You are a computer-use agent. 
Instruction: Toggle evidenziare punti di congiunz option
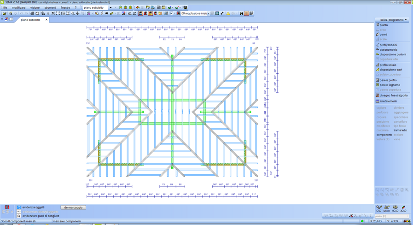[41, 216]
